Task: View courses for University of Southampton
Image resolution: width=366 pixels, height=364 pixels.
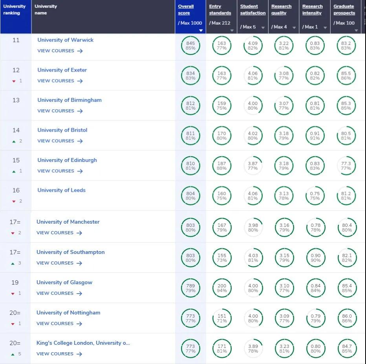Action: [x=55, y=263]
